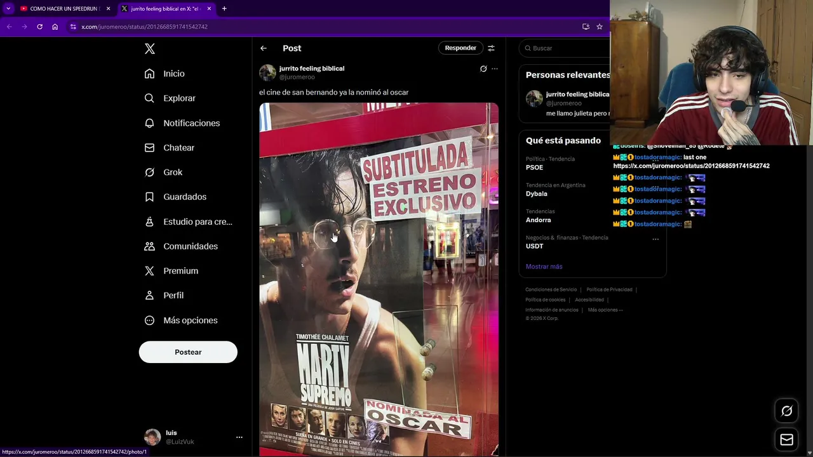The height and width of the screenshot is (457, 813).
Task: Expand Más opciones footer menu
Action: coord(605,310)
